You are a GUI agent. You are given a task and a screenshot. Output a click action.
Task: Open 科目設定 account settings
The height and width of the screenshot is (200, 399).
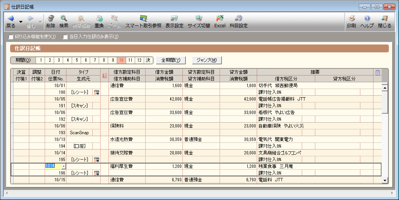click(x=238, y=21)
